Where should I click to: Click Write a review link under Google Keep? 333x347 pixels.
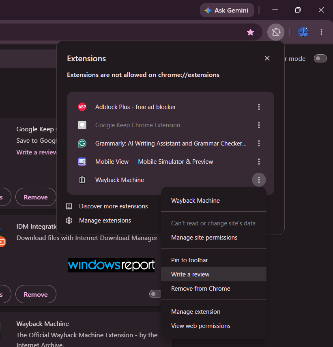(x=37, y=152)
